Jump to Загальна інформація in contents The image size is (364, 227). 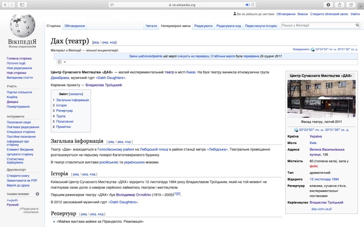pyautogui.click(x=72, y=100)
